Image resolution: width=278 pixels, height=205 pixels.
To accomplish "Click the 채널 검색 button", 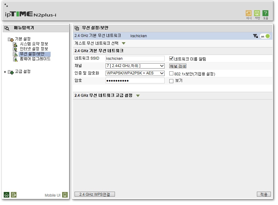I will click(178, 66).
